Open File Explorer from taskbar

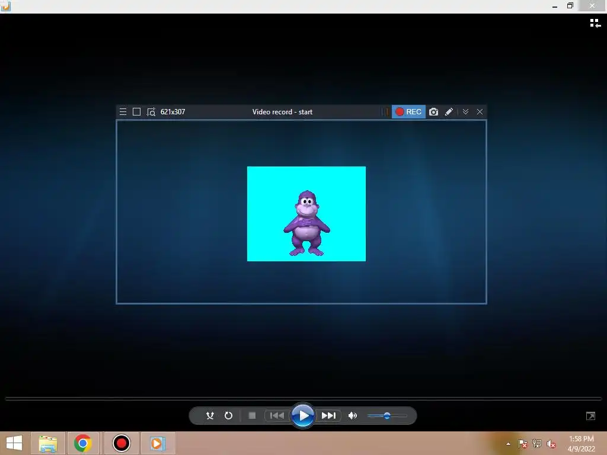47,443
